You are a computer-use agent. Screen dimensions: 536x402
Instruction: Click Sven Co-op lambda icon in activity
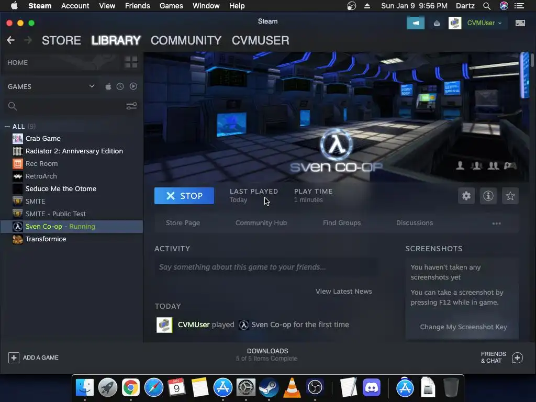pos(244,325)
